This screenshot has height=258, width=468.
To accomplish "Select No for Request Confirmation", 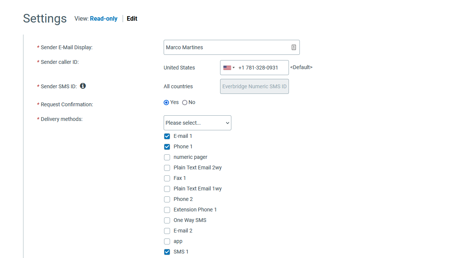I will tap(185, 102).
